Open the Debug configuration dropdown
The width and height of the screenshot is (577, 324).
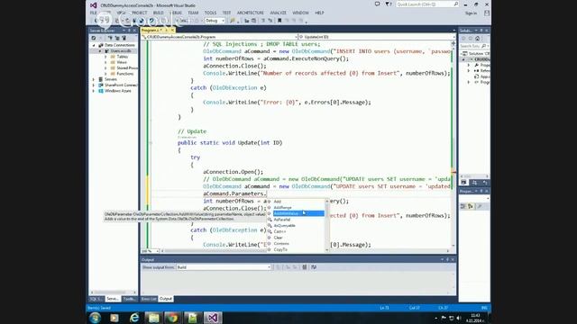click(x=215, y=21)
